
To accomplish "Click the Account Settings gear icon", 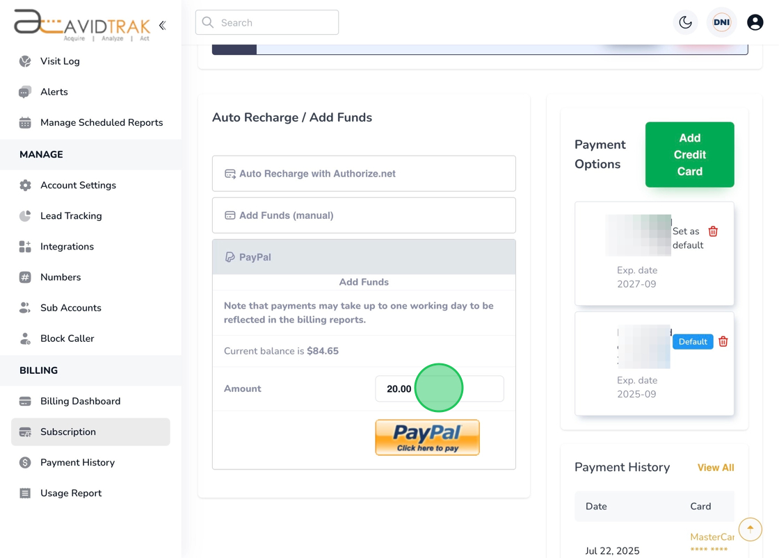I will (x=25, y=185).
